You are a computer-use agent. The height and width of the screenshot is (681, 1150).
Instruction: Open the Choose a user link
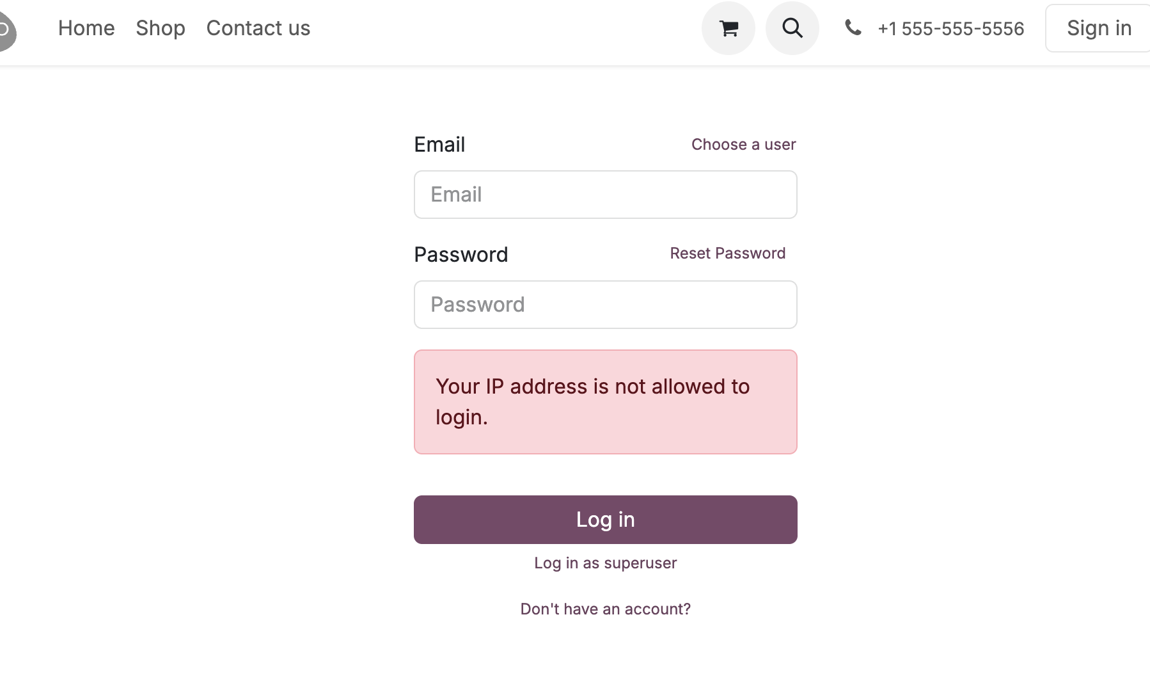(743, 145)
